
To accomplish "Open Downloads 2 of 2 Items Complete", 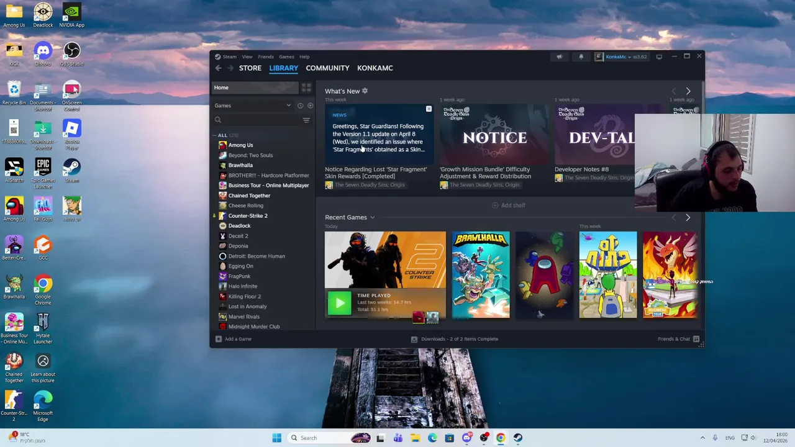I will [x=460, y=339].
